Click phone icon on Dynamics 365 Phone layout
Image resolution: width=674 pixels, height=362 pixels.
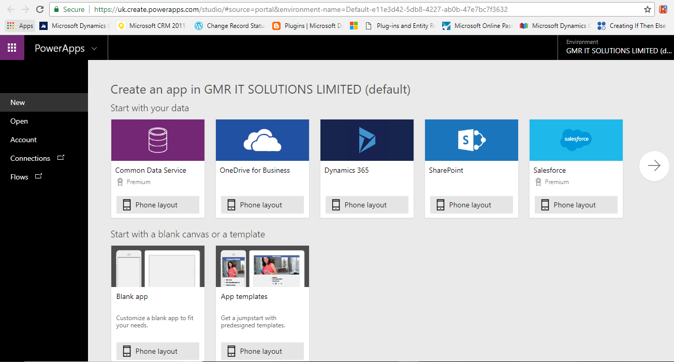coord(336,205)
